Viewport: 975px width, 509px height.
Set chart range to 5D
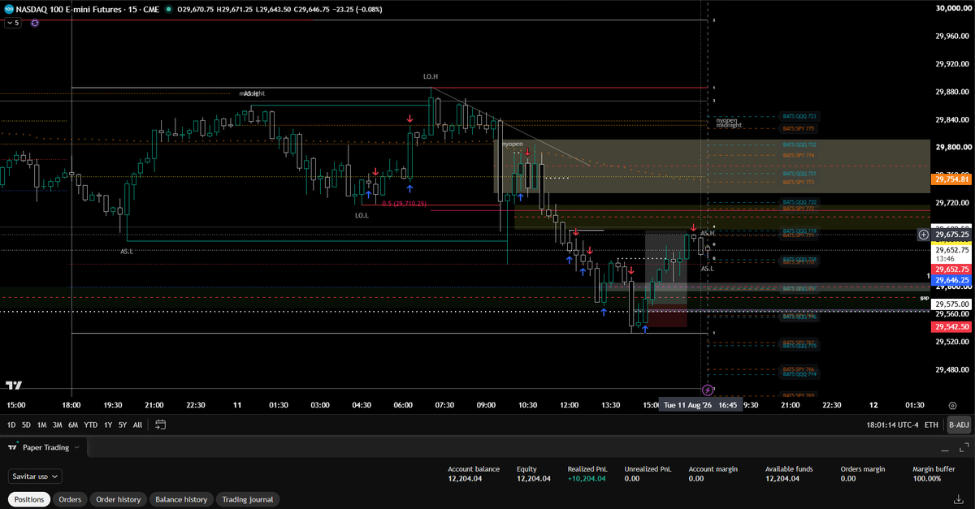coord(26,425)
